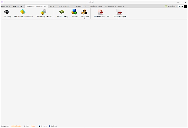Switch to the PRACOWNICY tab
Viewport: 188px width, 128px height.
click(64, 6)
